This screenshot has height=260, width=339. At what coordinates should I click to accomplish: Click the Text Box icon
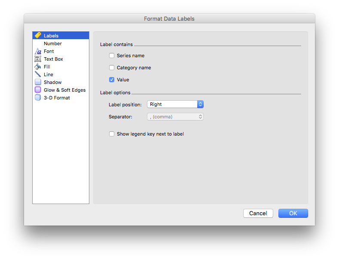point(38,59)
